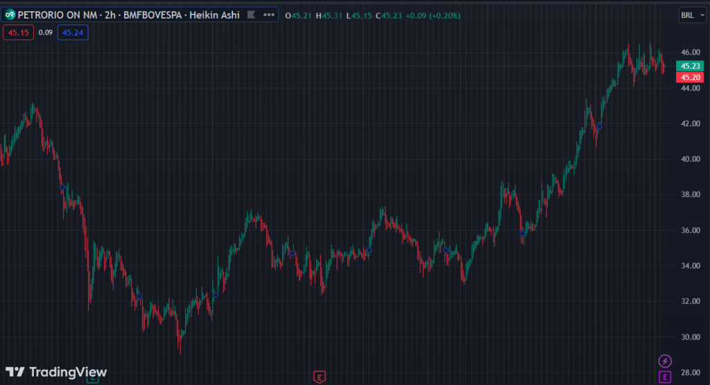Image resolution: width=710 pixels, height=385 pixels.
Task: Select the 42.00 price axis label
Action: (x=691, y=123)
